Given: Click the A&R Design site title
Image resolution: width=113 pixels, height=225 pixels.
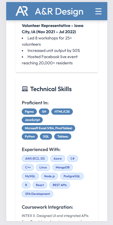Looking at the screenshot, I should coord(59,11).
